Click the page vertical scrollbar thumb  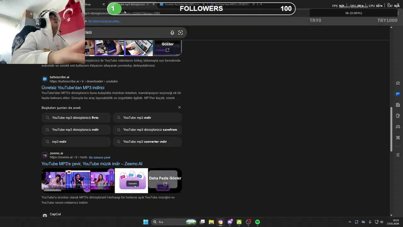tap(391, 129)
